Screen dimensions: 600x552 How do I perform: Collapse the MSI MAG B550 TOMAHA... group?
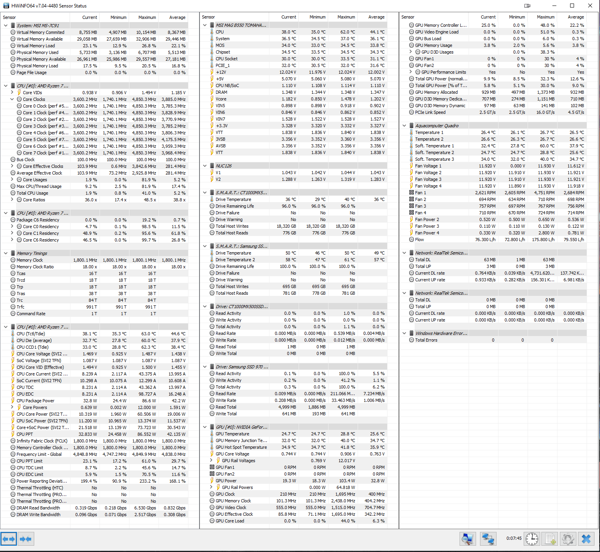coord(205,25)
